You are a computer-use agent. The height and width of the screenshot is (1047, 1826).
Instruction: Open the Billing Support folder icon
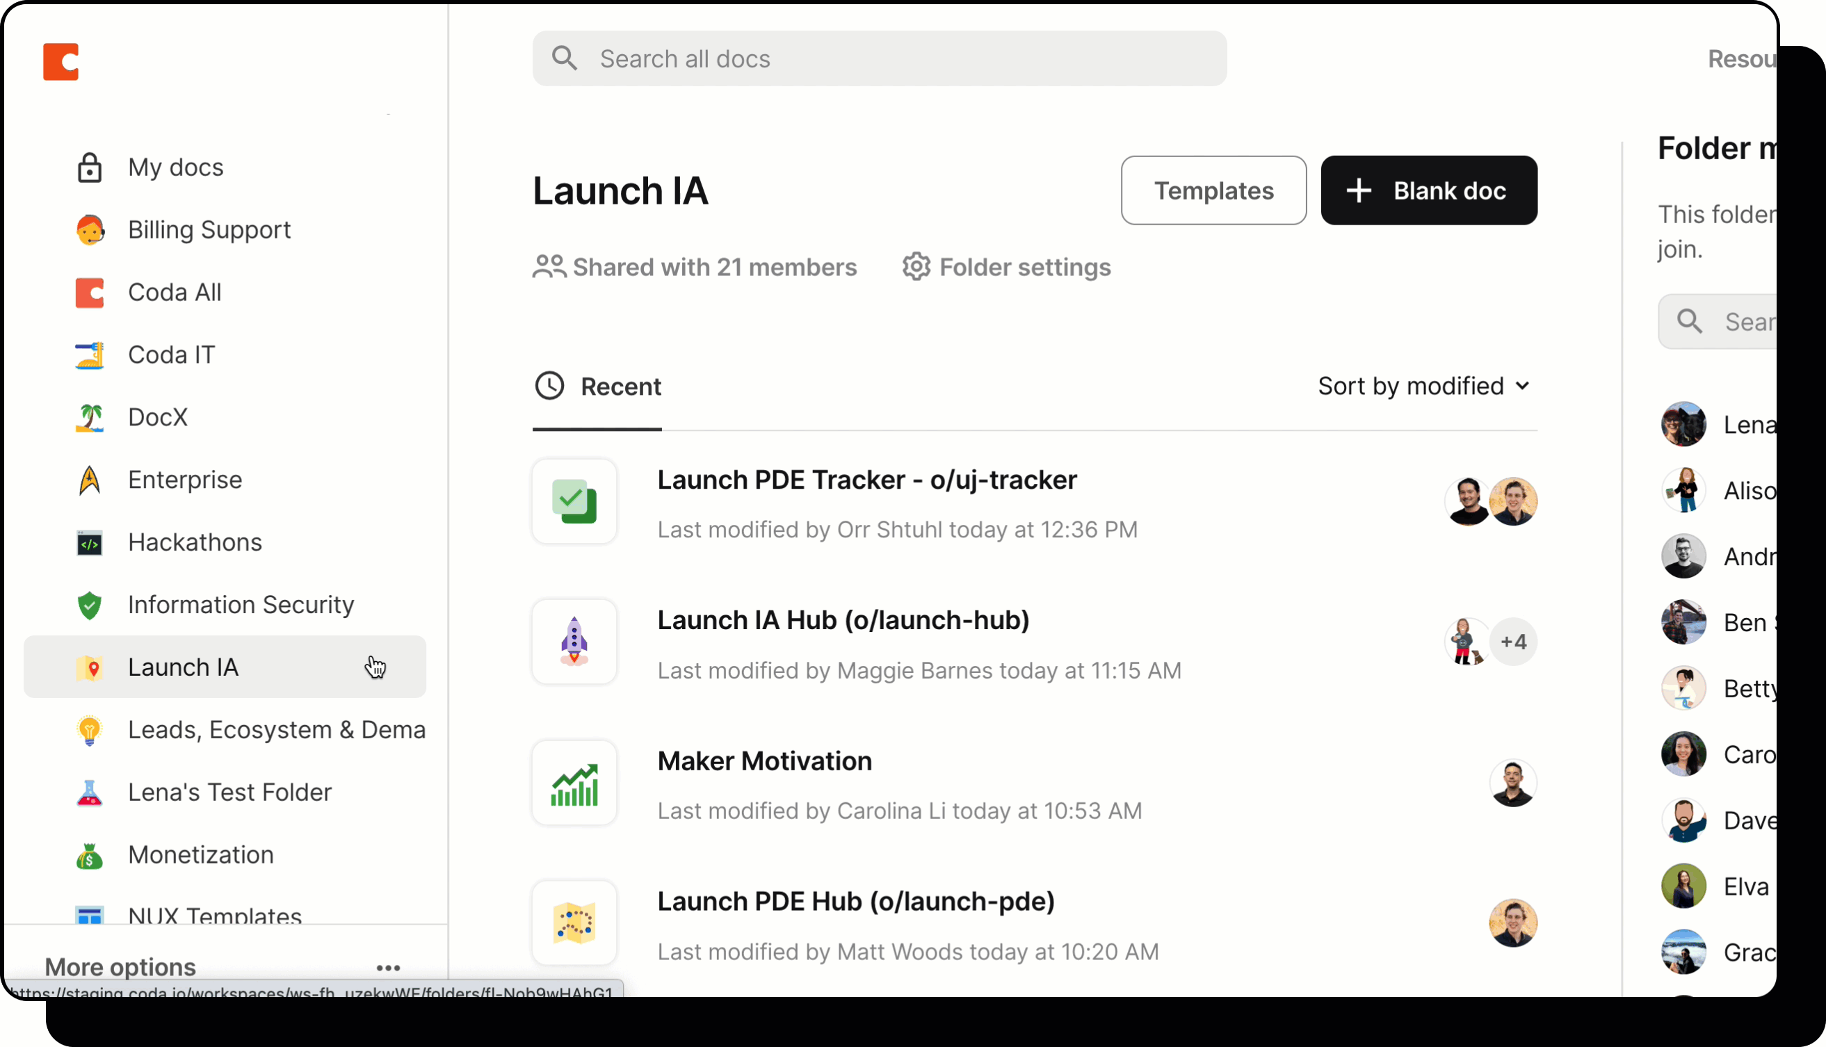(88, 229)
